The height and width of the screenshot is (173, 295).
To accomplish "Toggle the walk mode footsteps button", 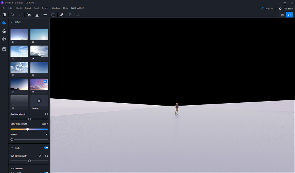I will [290, 15].
